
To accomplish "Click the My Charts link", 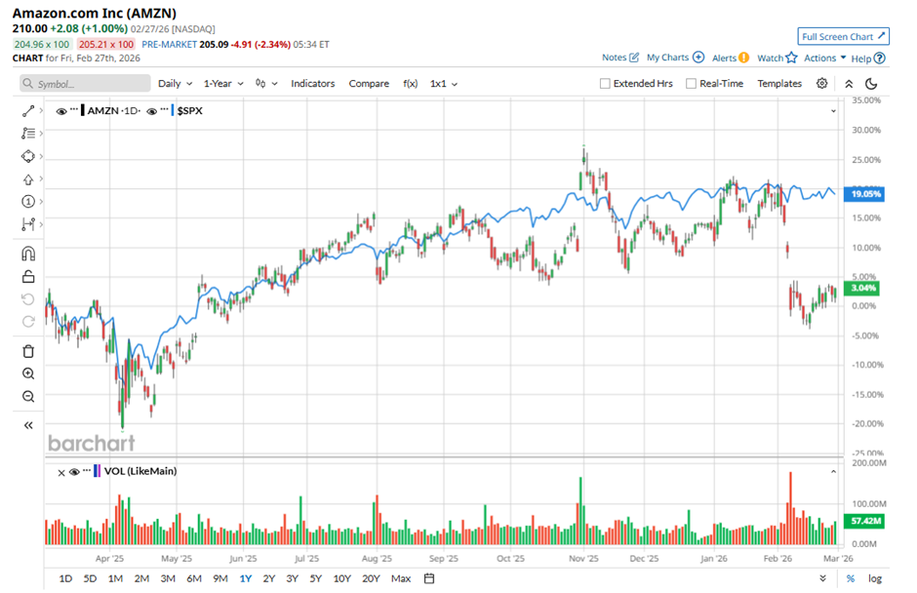I will [667, 58].
